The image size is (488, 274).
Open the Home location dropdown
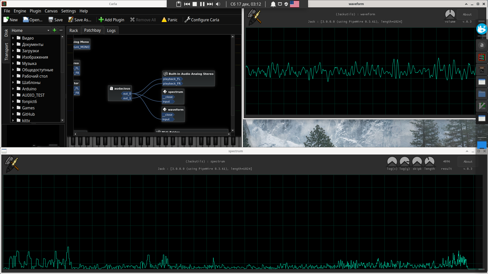[30, 30]
